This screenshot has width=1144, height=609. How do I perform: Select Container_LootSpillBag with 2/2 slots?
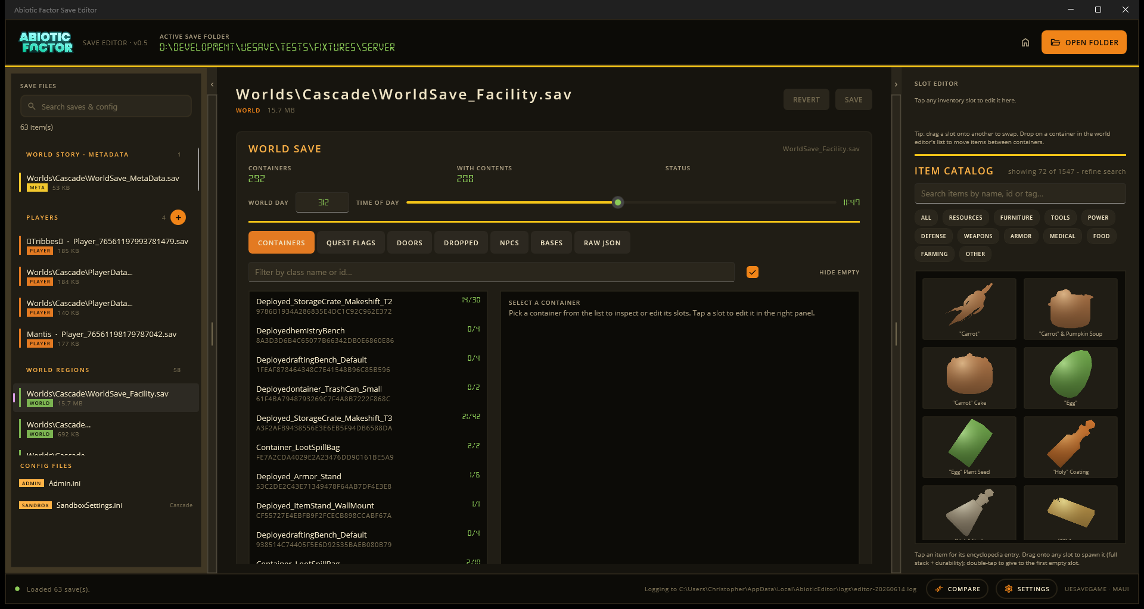pos(368,452)
